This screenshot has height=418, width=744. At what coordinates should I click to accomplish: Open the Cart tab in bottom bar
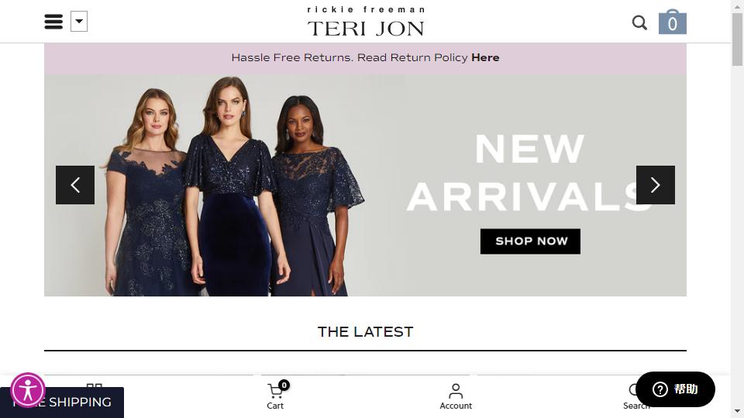[275, 396]
